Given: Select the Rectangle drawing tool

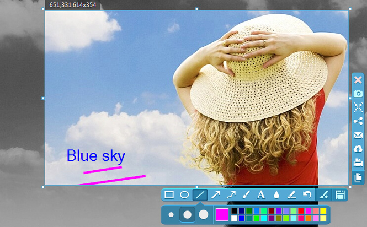Looking at the screenshot, I should [x=169, y=194].
